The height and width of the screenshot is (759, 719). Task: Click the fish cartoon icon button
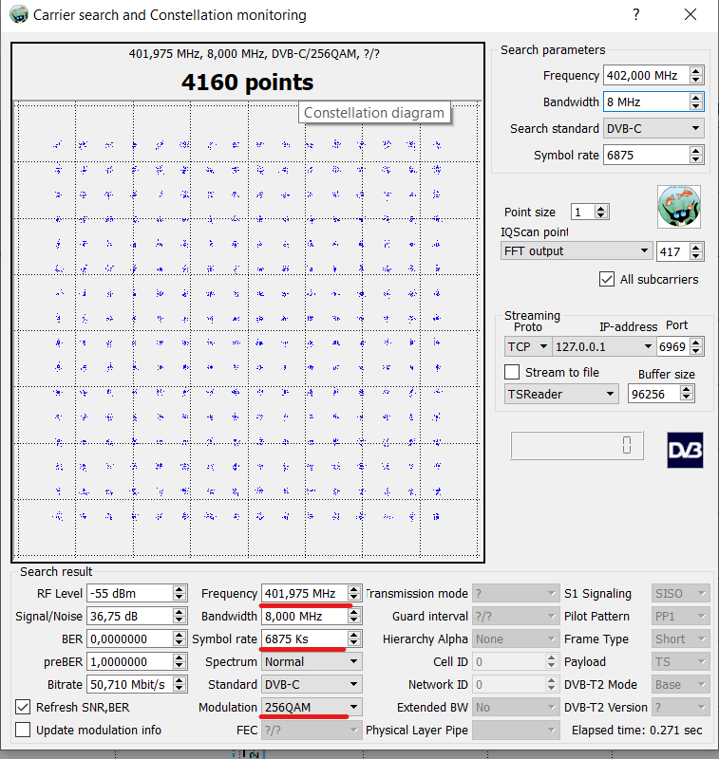[678, 207]
